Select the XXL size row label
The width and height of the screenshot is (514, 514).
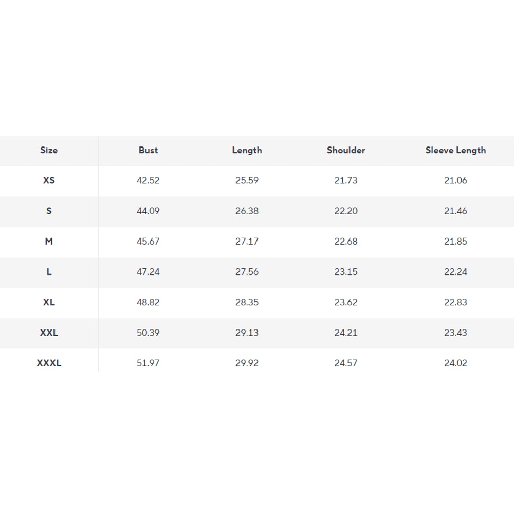(49, 333)
